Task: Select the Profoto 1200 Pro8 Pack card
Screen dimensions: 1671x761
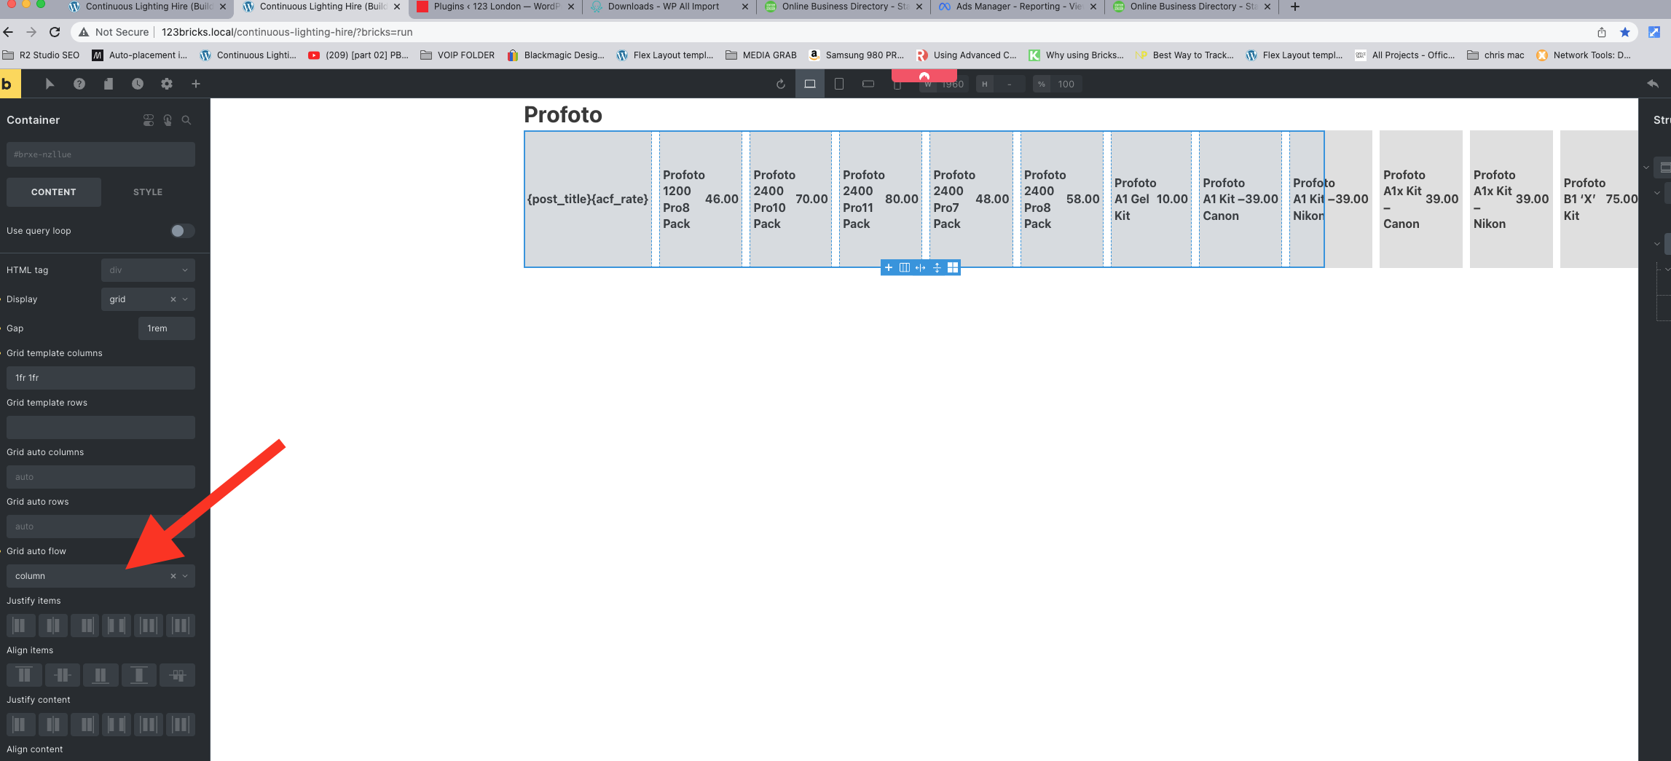Action: [700, 200]
